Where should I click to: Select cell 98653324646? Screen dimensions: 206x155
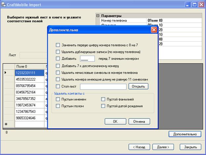pos(29,118)
